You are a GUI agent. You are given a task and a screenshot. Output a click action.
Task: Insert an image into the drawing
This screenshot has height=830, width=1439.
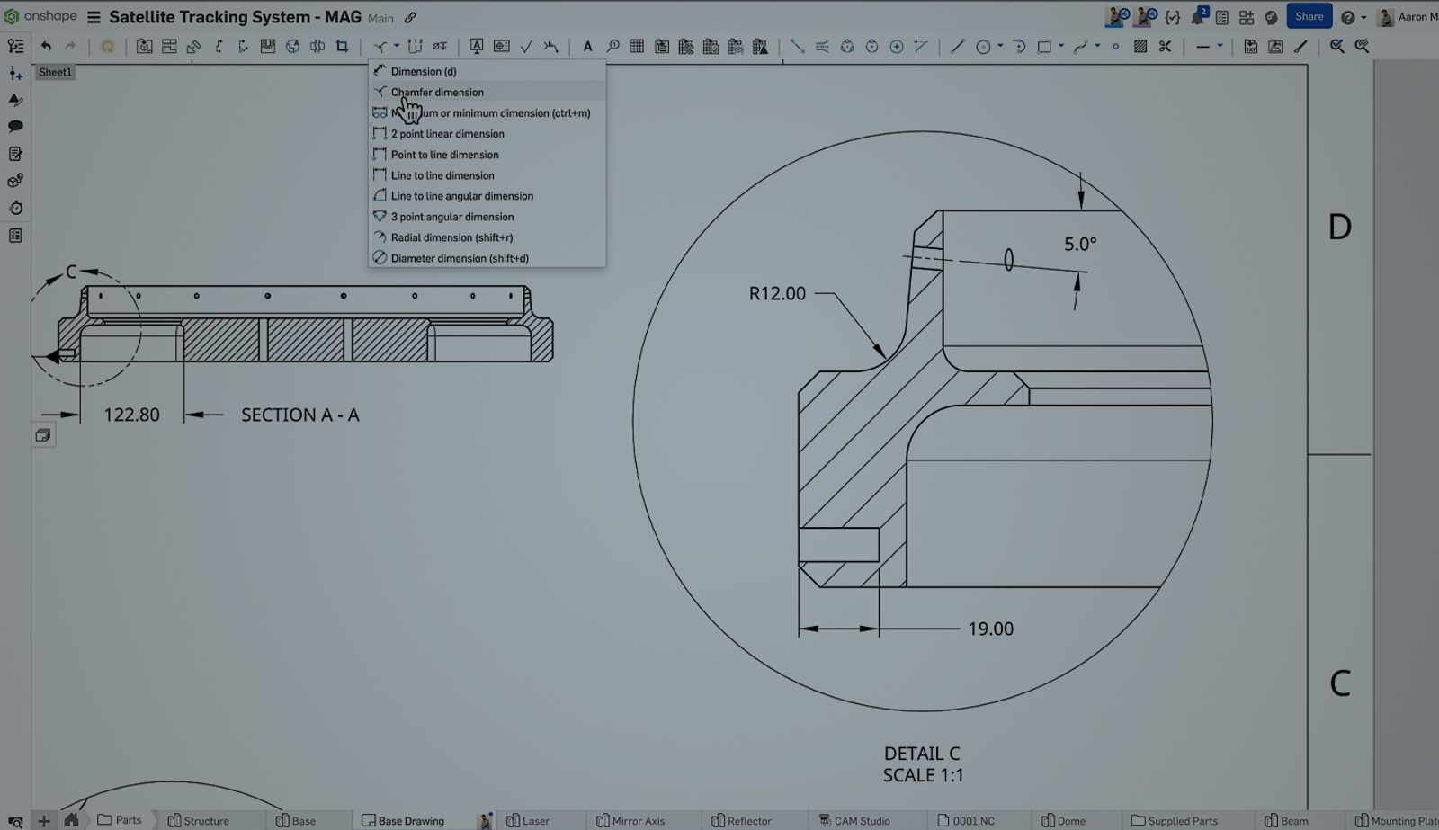1275,47
